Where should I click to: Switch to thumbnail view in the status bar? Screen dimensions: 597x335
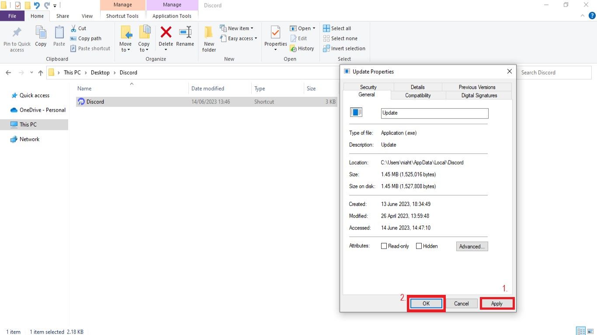point(590,332)
